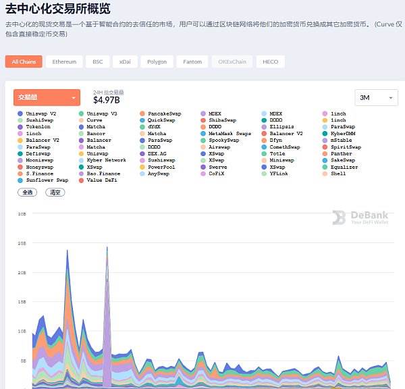Image resolution: width=405 pixels, height=389 pixels.
Task: Click the Bao.Finance color dot
Action: pyautogui.click(x=81, y=174)
